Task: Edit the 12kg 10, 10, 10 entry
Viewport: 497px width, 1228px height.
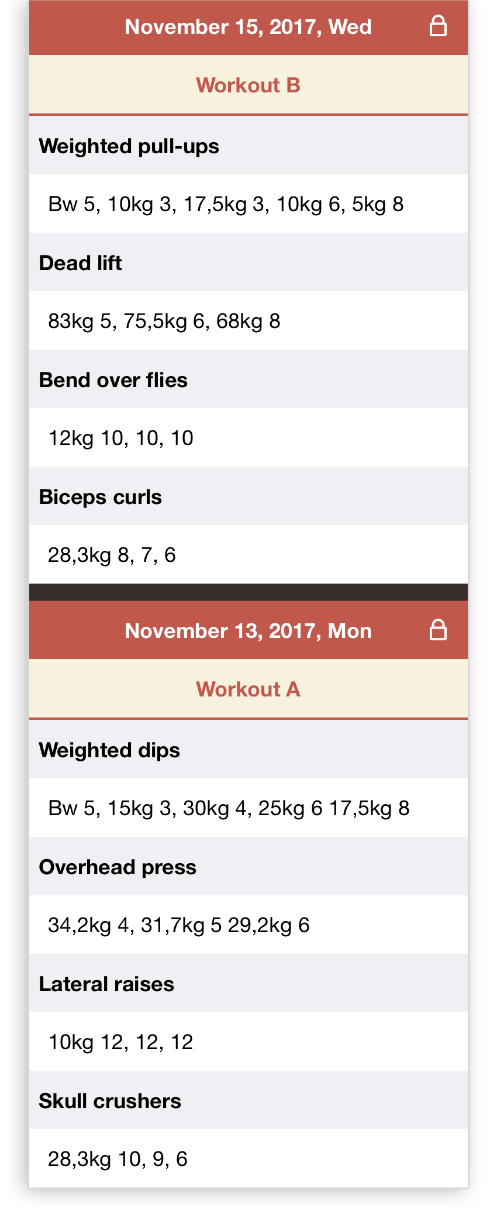Action: coord(248,437)
